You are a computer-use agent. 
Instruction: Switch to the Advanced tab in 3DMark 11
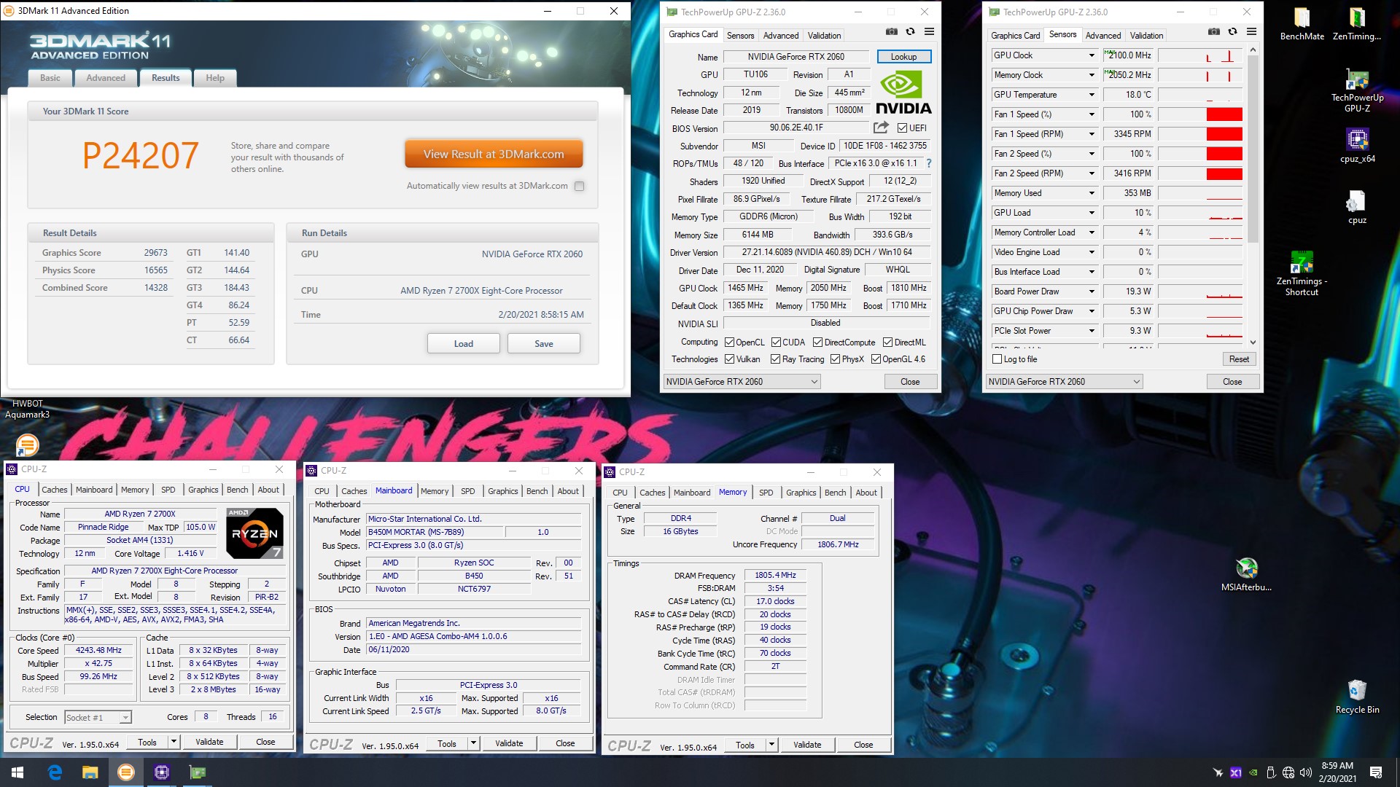106,78
